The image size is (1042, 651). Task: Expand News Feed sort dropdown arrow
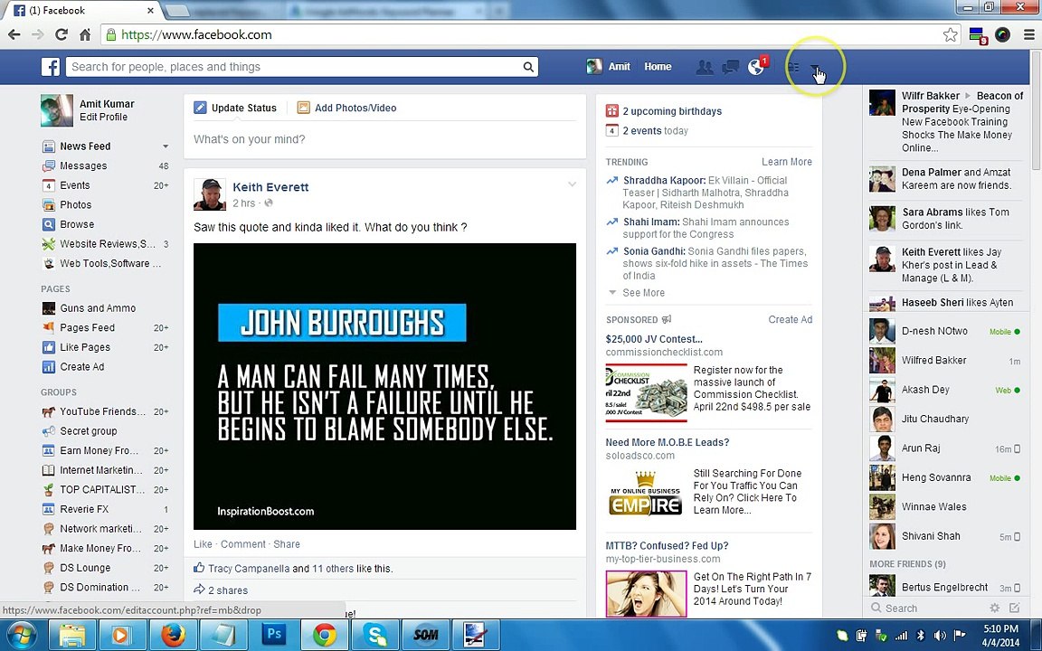[x=165, y=146]
